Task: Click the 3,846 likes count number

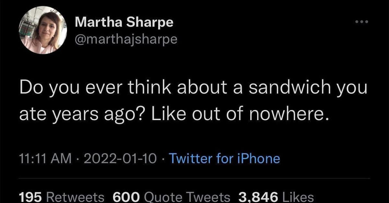Action: (x=258, y=197)
